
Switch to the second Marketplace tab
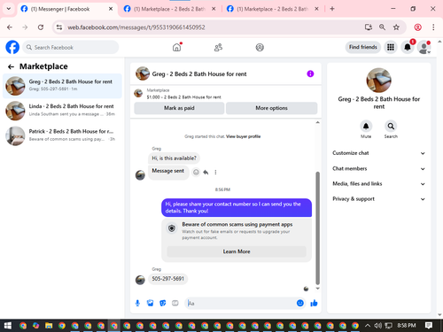coord(169,9)
